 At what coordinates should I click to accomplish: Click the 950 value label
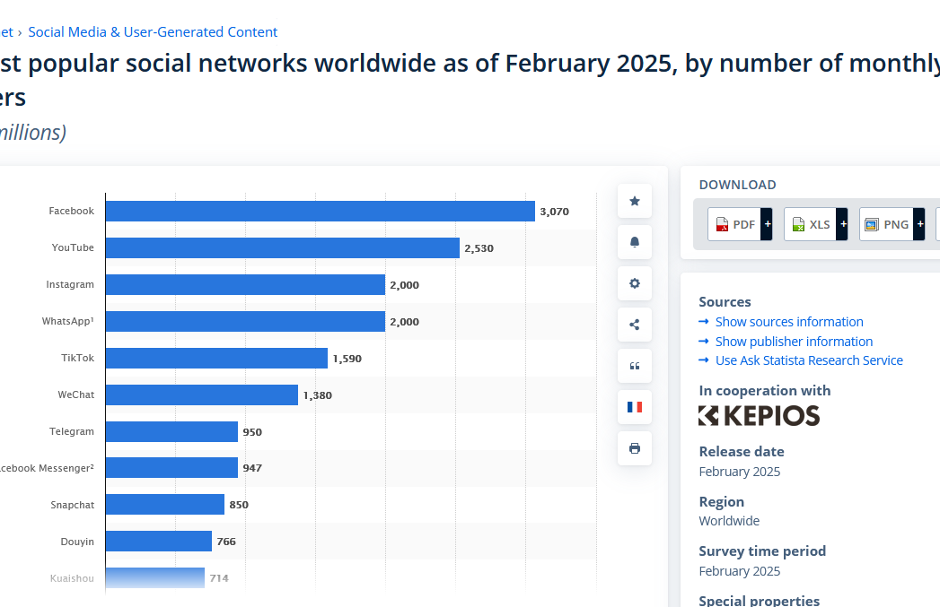[x=252, y=432]
